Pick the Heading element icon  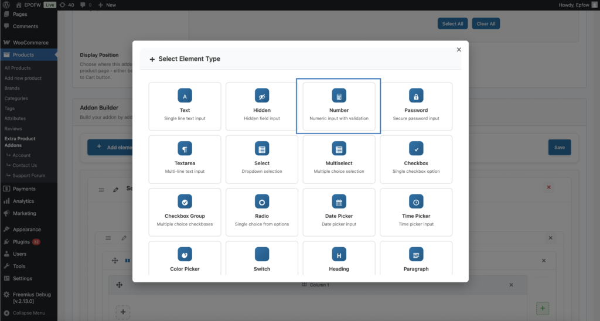[x=339, y=255]
